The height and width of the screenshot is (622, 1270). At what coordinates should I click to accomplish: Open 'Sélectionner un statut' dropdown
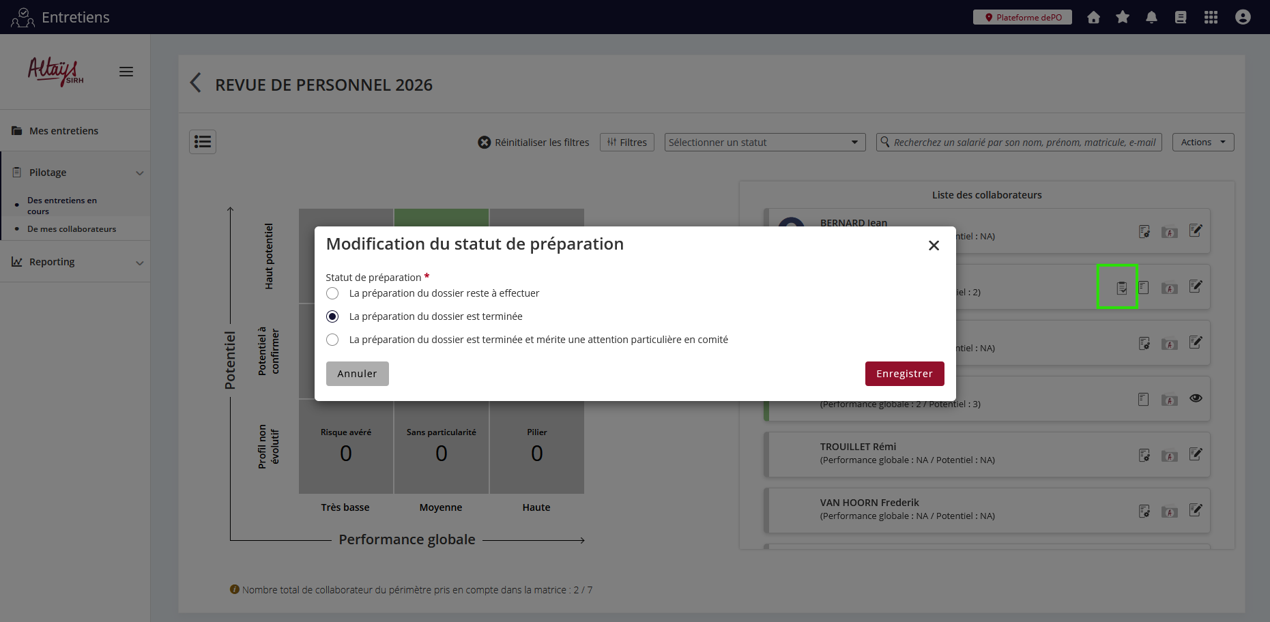click(x=764, y=142)
